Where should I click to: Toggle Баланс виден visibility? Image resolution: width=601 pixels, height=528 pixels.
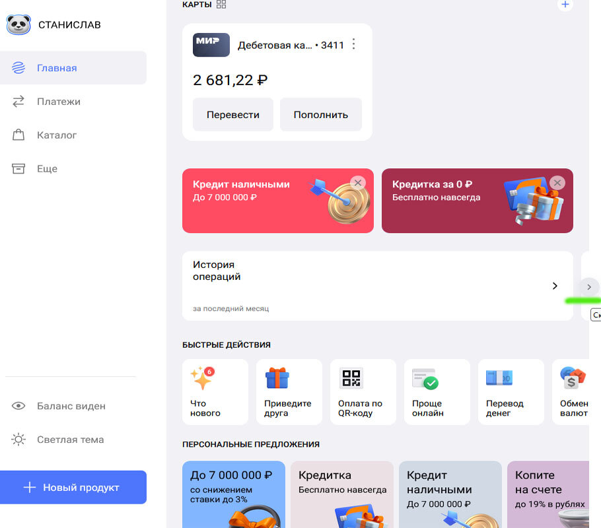[x=58, y=406]
